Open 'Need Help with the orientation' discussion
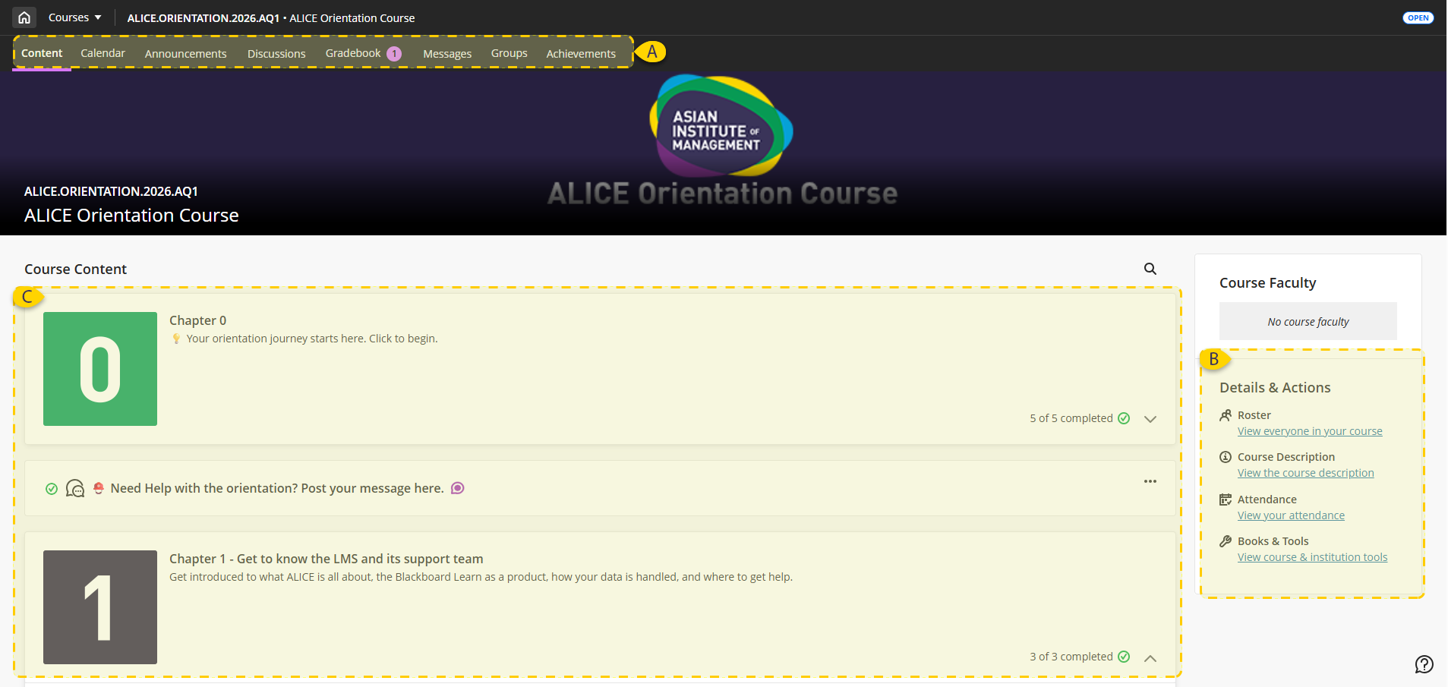This screenshot has width=1448, height=687. tap(277, 488)
